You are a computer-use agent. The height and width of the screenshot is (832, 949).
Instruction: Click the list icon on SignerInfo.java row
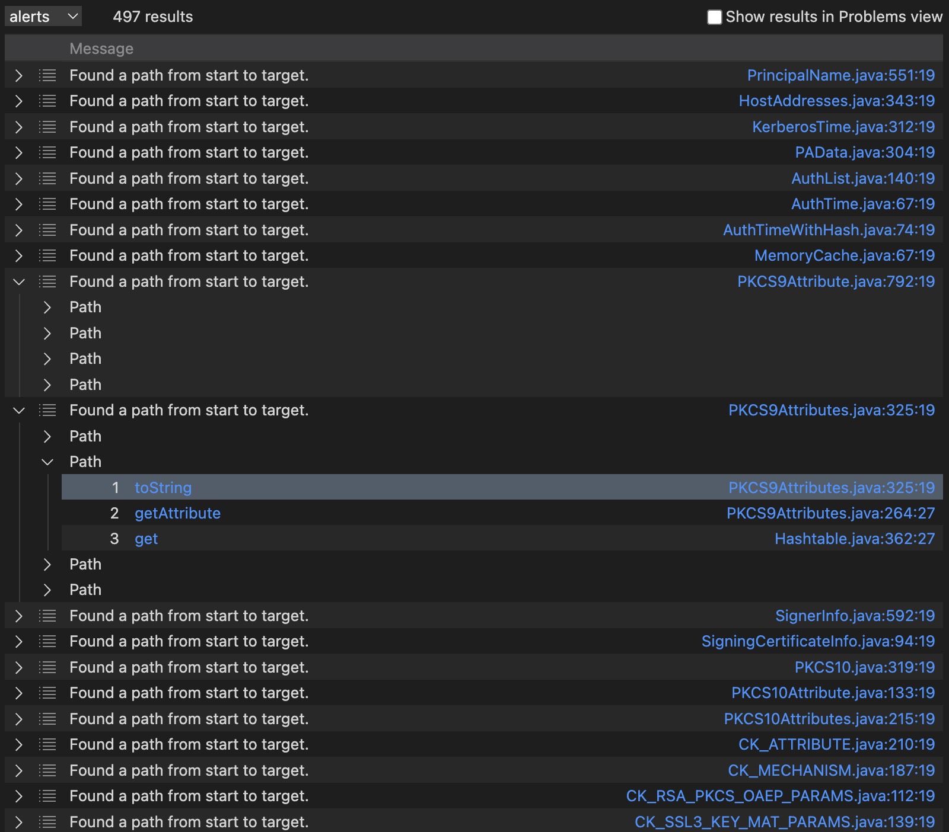[47, 616]
